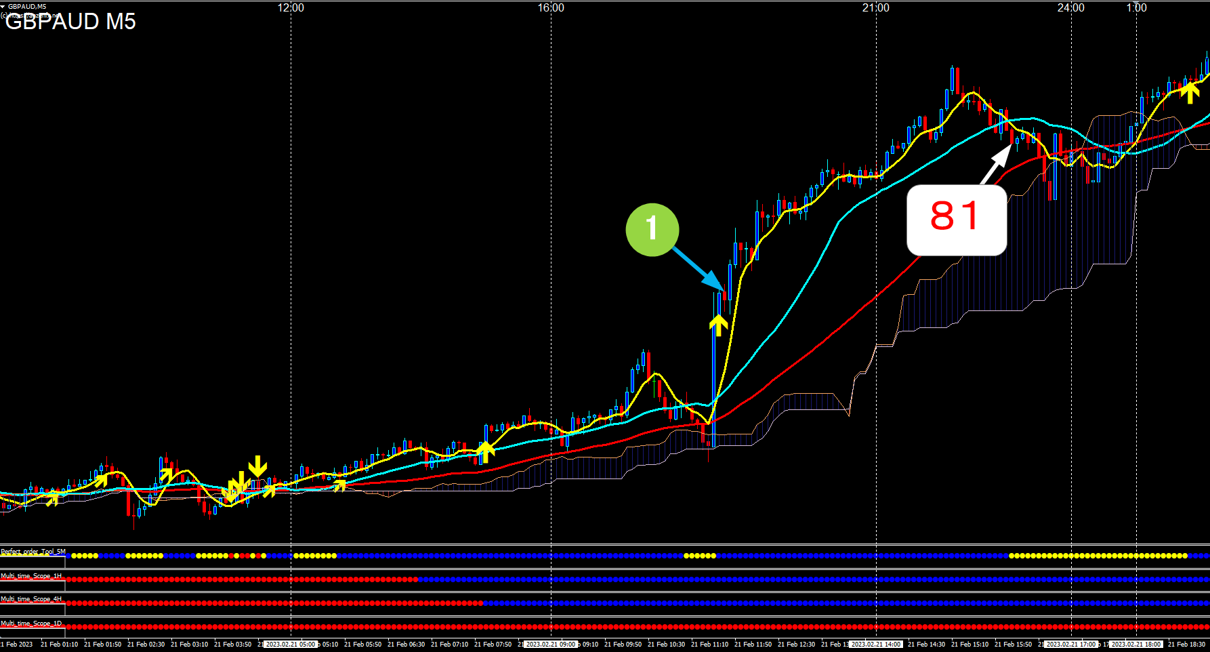Click the 21 Feb 03:10 axis label

(x=189, y=645)
